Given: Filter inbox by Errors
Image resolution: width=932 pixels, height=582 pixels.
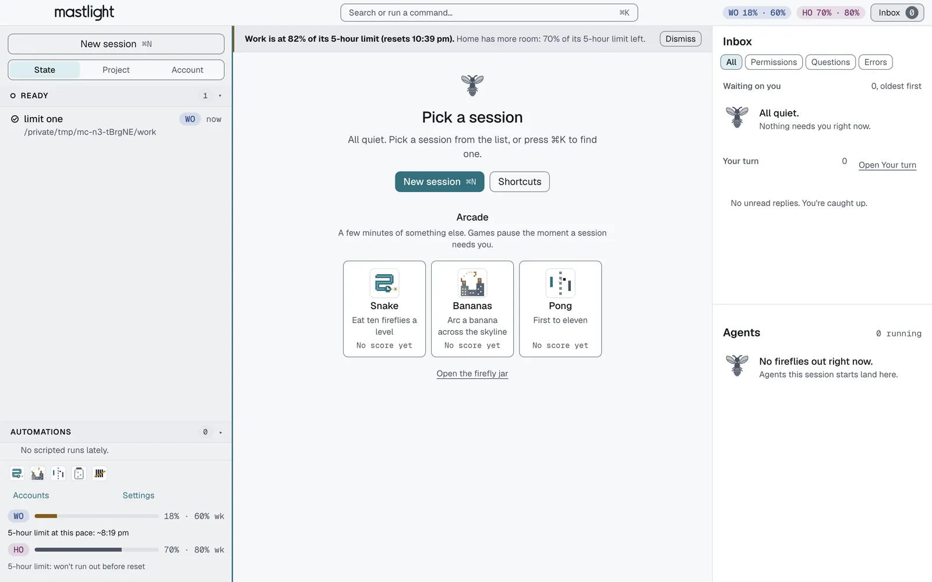Looking at the screenshot, I should pos(875,62).
